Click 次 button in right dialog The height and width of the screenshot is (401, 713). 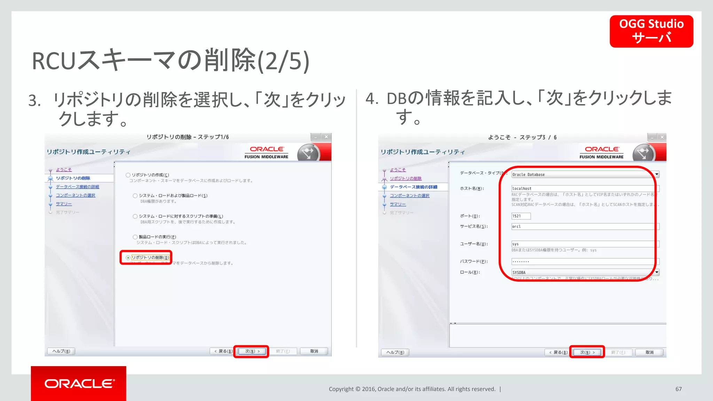(587, 352)
